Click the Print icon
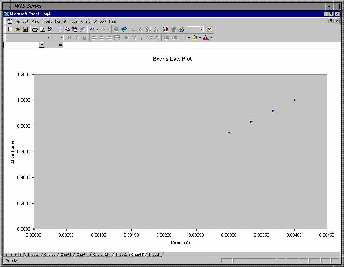The height and width of the screenshot is (267, 344). click(x=35, y=29)
